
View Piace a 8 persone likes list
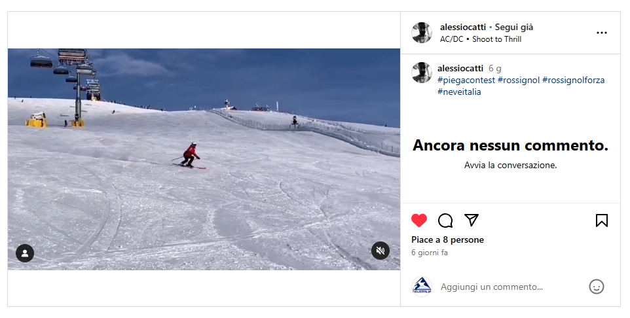pos(447,239)
